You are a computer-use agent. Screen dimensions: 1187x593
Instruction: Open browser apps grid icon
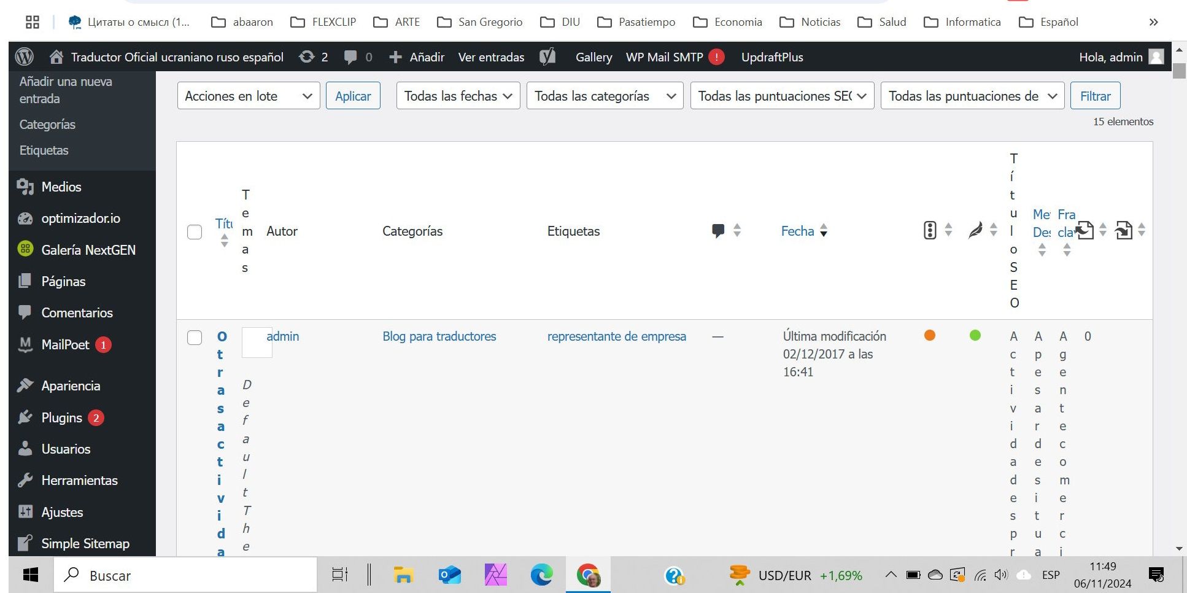(x=33, y=22)
